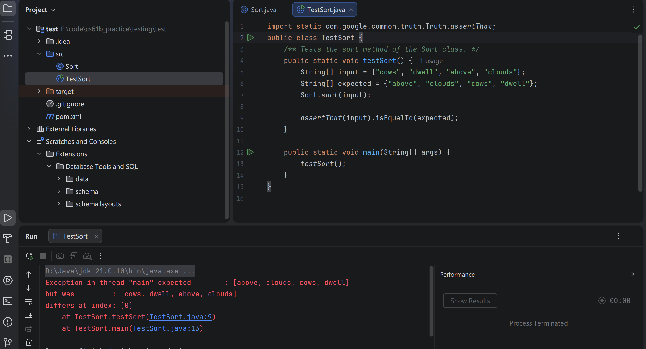Switch to the Sort.java editor tab
The image size is (646, 349).
pyautogui.click(x=259, y=10)
